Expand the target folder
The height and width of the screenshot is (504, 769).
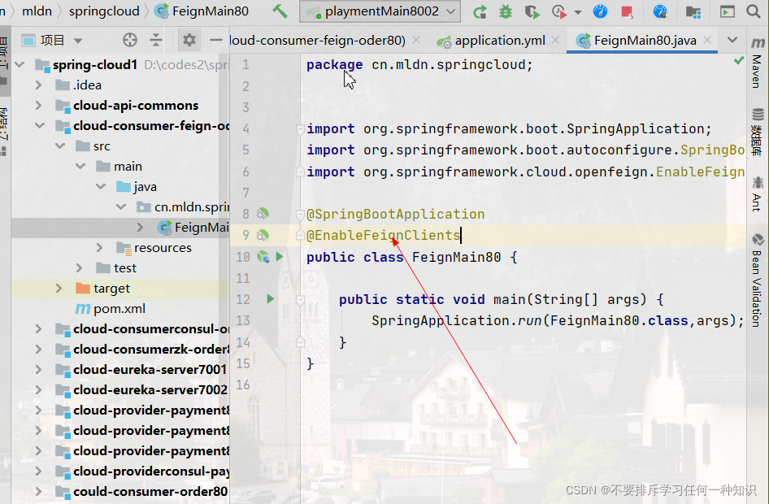click(59, 289)
